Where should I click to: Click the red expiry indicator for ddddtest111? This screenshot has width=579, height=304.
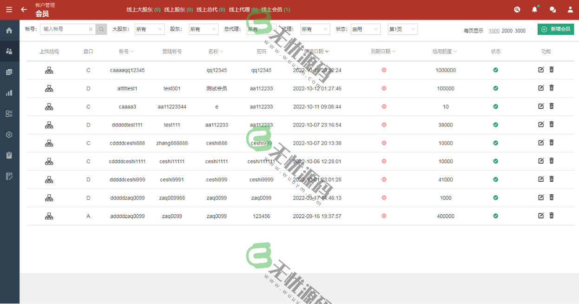point(384,125)
